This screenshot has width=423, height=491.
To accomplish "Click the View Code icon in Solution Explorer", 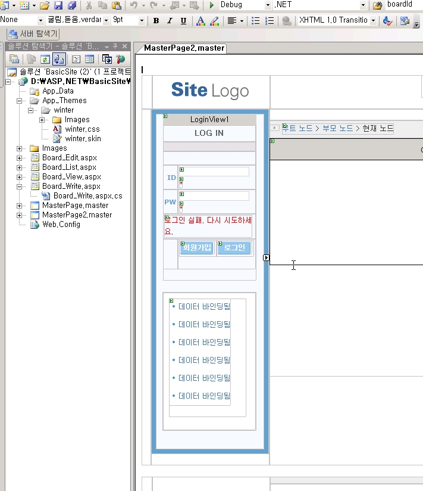I will (76, 59).
